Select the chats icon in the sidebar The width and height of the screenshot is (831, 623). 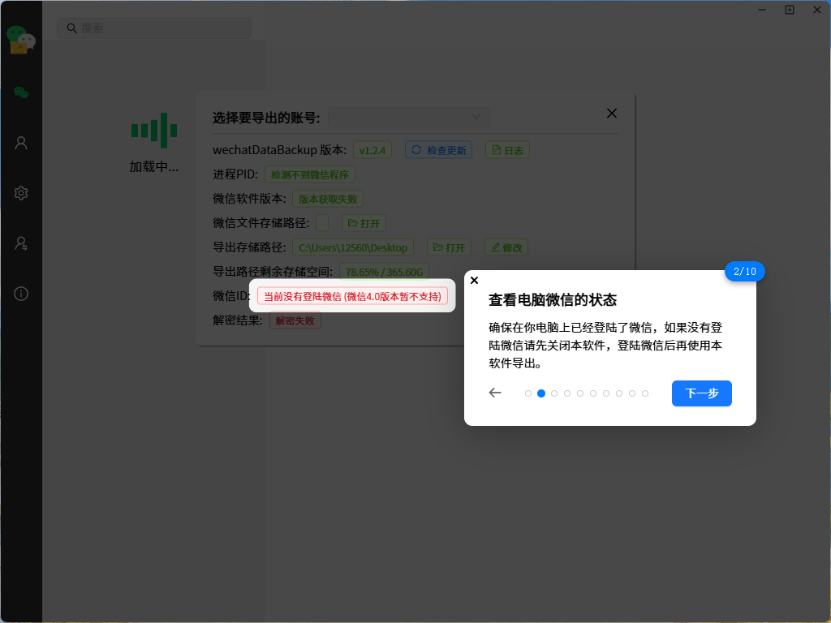click(x=21, y=93)
